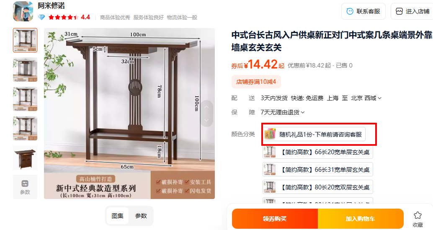Select the dark cabinet thumbnail image
The width and height of the screenshot is (433, 230).
[25, 158]
